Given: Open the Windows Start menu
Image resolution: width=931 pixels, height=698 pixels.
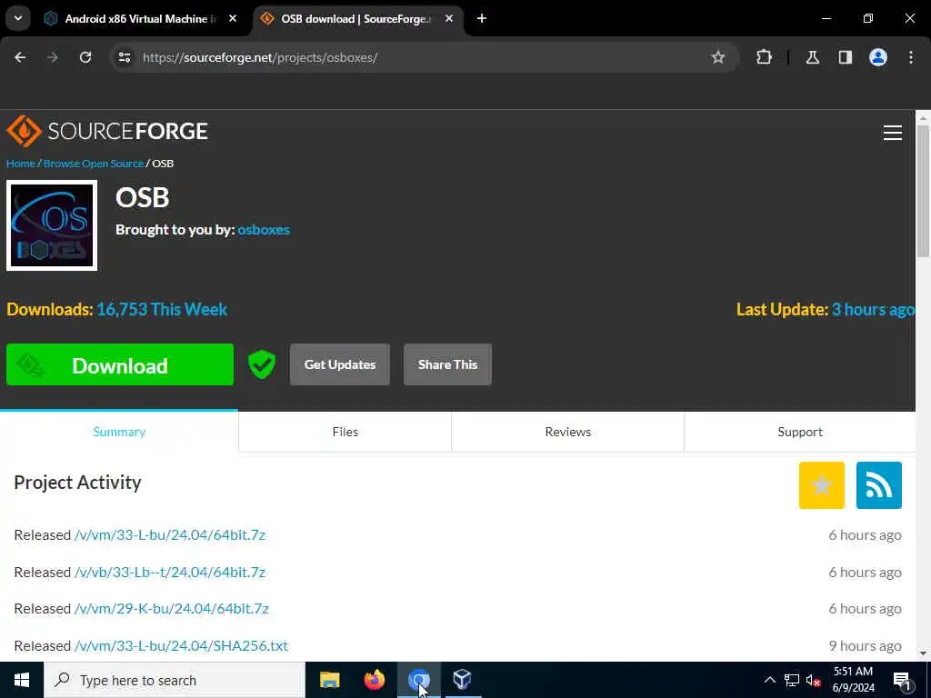Looking at the screenshot, I should pos(22,680).
